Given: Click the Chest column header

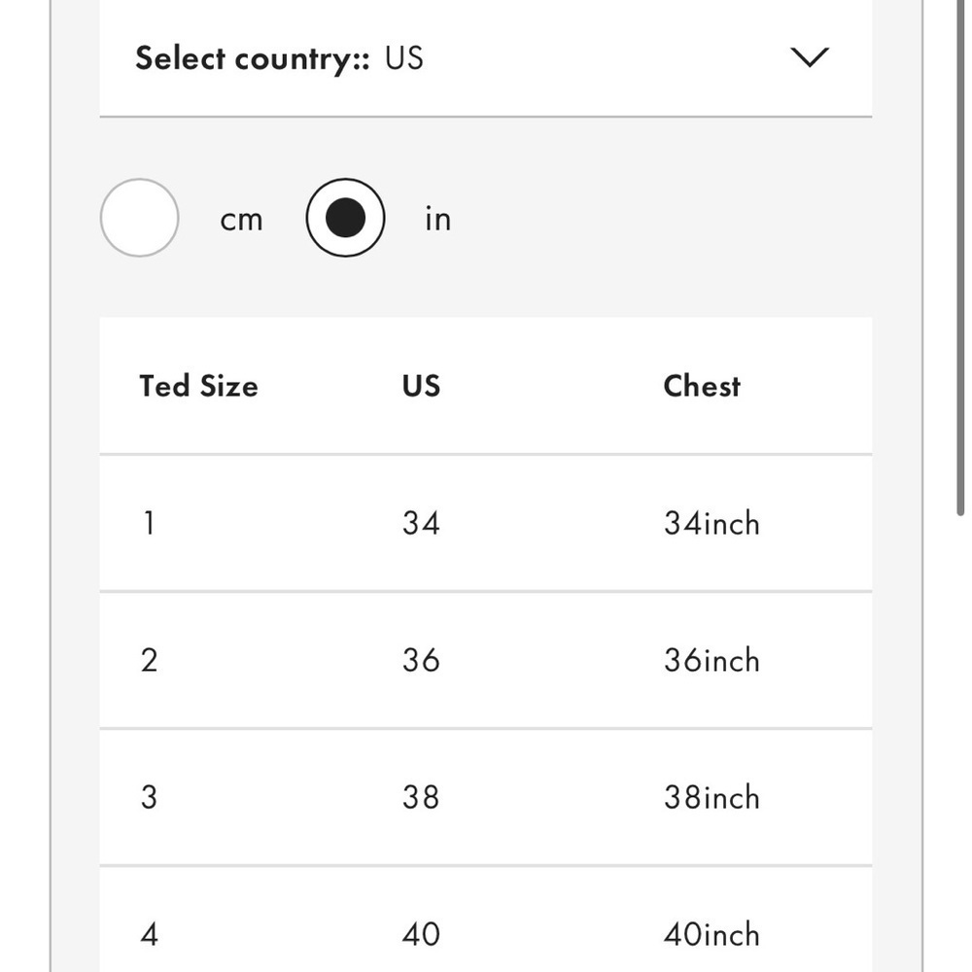Looking at the screenshot, I should 702,386.
